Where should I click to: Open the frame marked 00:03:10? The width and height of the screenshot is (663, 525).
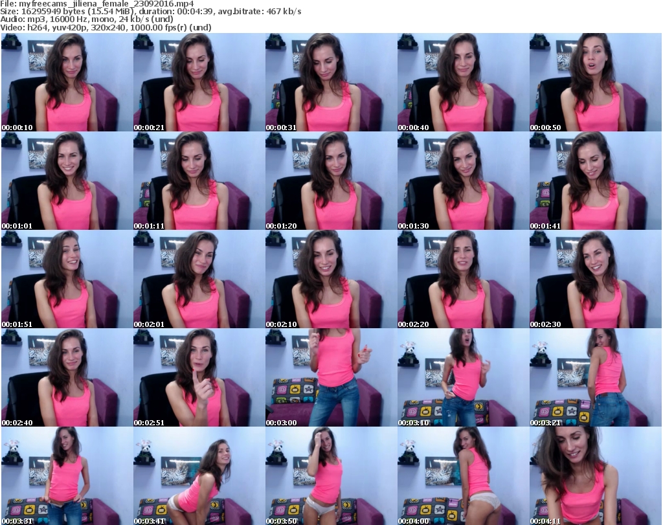463,377
